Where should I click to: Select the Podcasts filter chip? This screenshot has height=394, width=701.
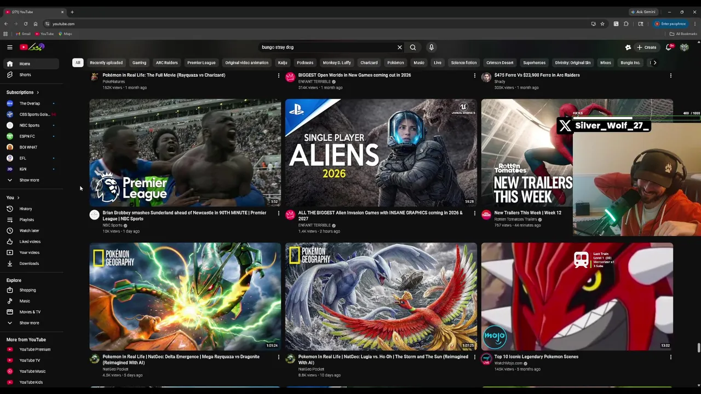(305, 62)
